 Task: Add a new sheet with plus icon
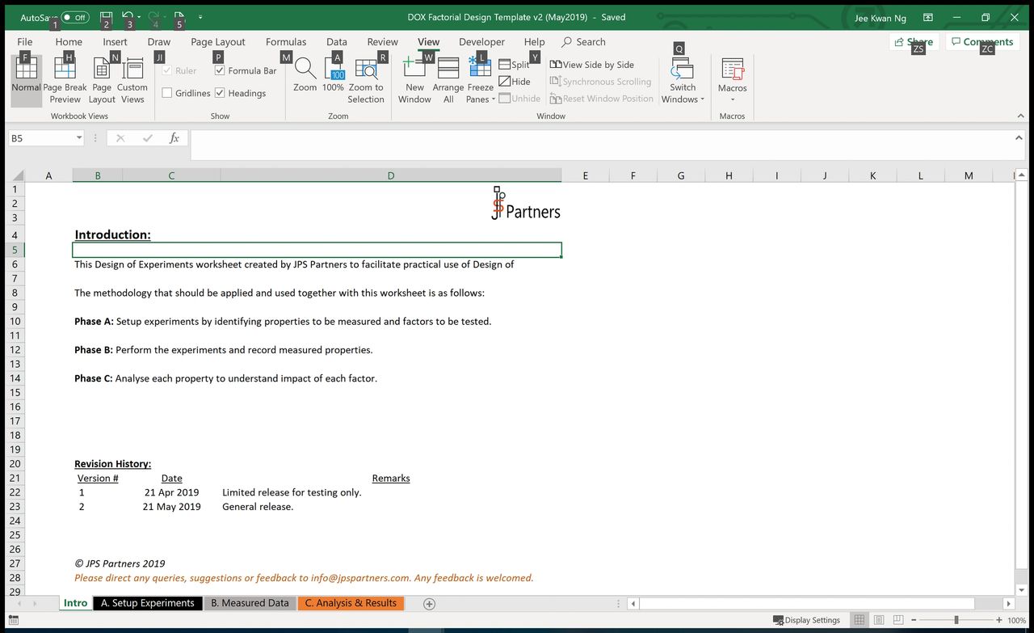429,604
